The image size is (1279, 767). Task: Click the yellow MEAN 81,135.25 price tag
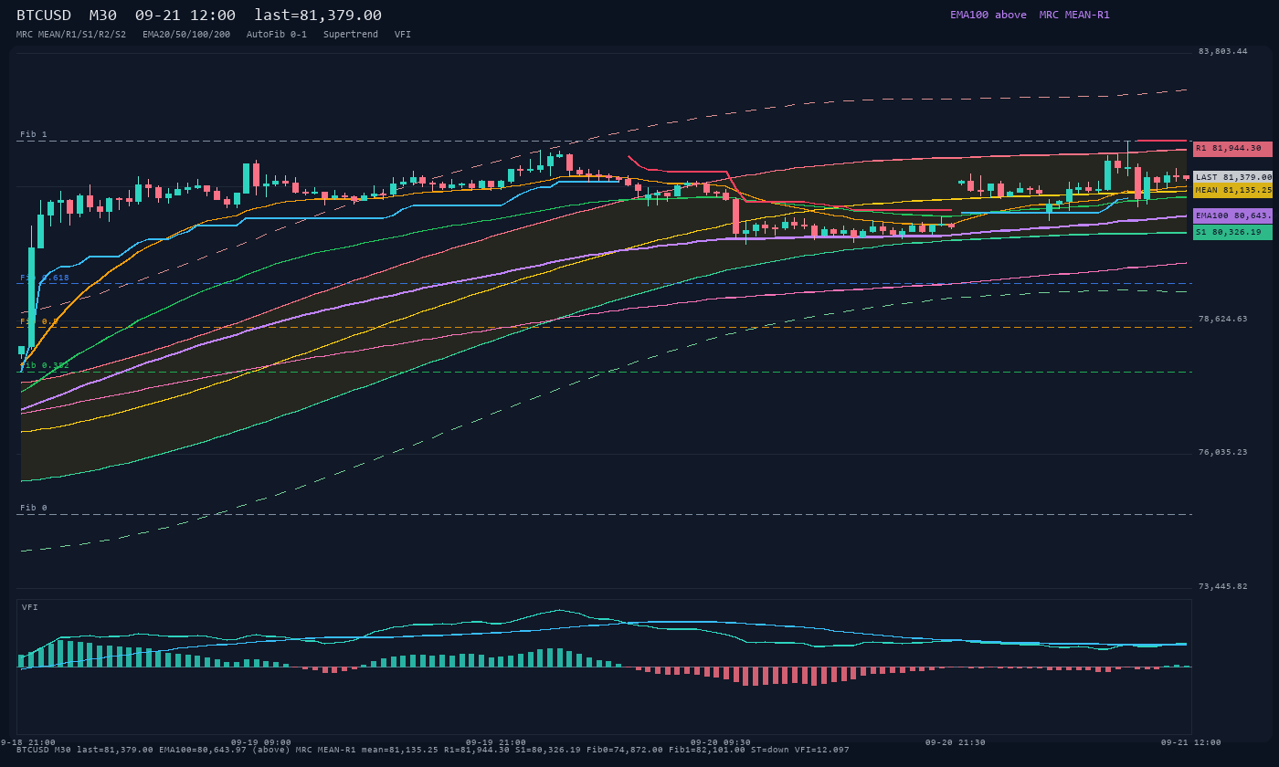pos(1232,191)
